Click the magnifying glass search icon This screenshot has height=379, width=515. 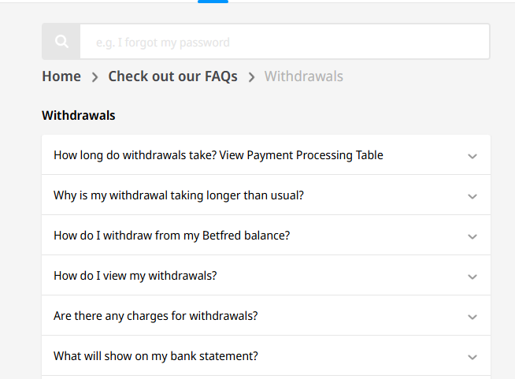tap(61, 42)
